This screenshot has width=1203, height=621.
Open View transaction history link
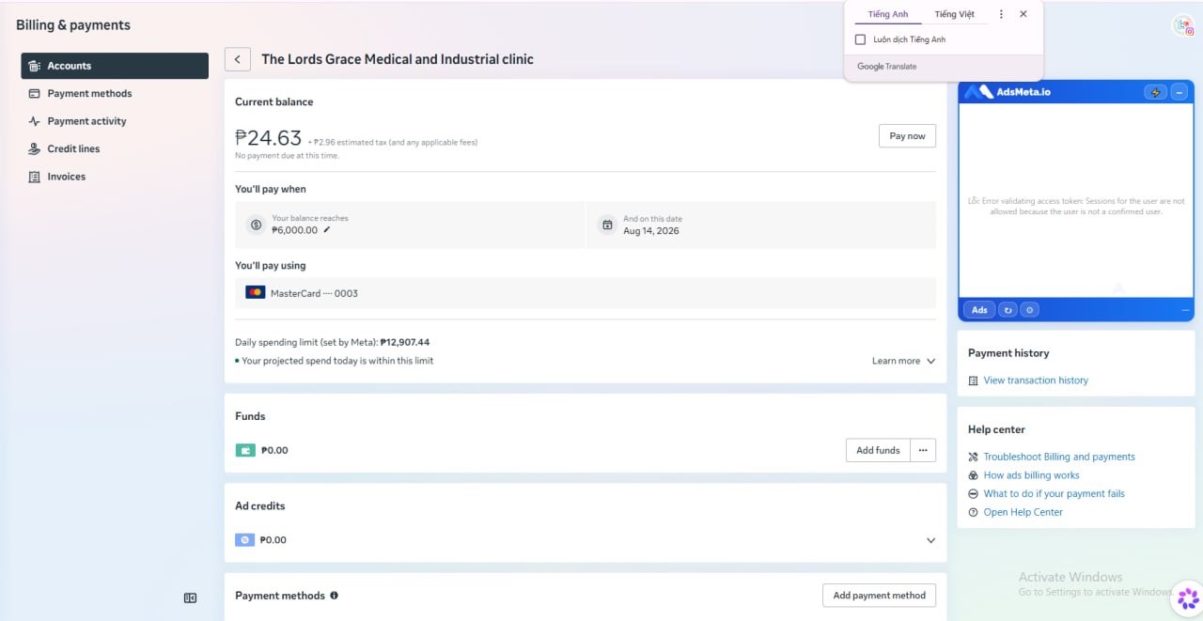pyautogui.click(x=1036, y=380)
